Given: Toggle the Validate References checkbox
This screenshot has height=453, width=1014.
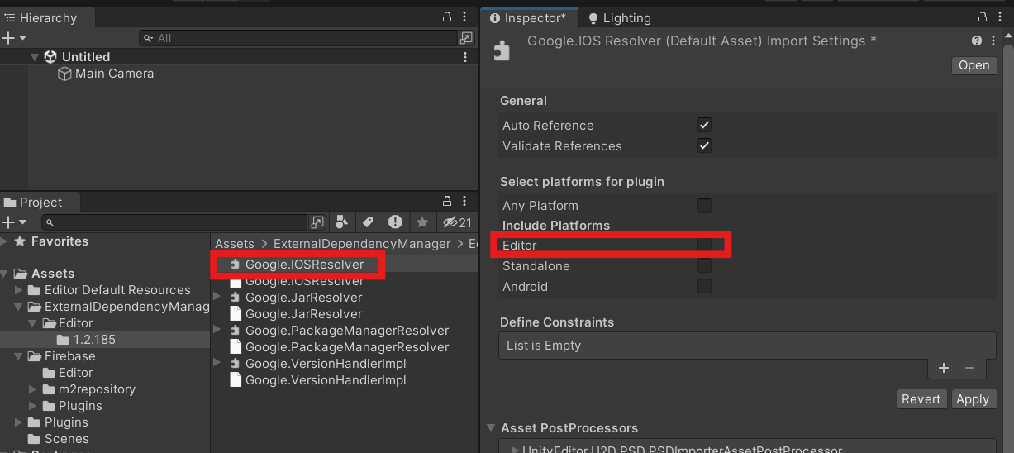Looking at the screenshot, I should (704, 145).
